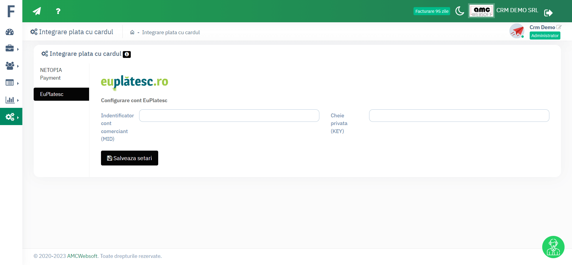This screenshot has height=265, width=572.
Task: Toggle dark mode with the moon icon
Action: tap(459, 11)
